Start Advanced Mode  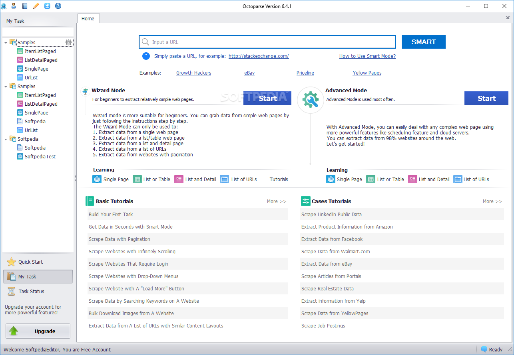pos(486,98)
